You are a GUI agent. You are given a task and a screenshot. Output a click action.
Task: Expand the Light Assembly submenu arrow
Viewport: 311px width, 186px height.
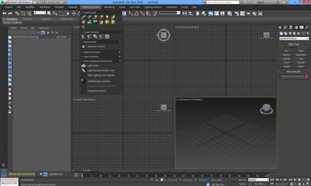tap(120, 57)
